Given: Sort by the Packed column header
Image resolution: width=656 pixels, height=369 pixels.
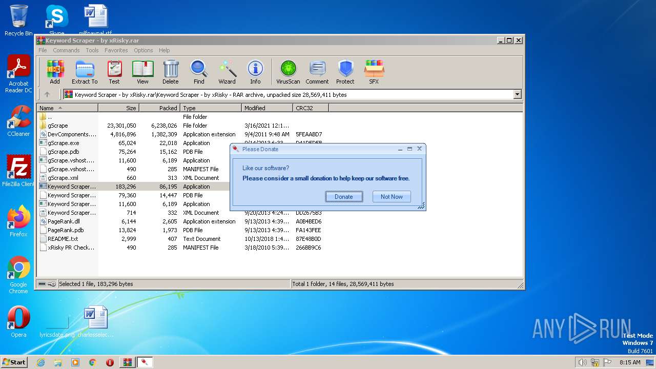Looking at the screenshot, I should [159, 108].
